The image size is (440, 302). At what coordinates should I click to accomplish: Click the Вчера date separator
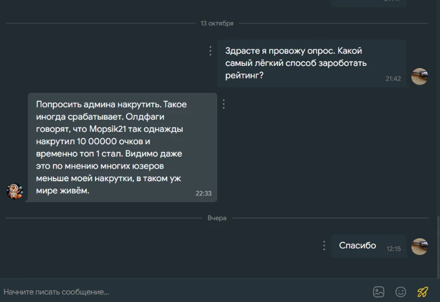click(x=217, y=218)
